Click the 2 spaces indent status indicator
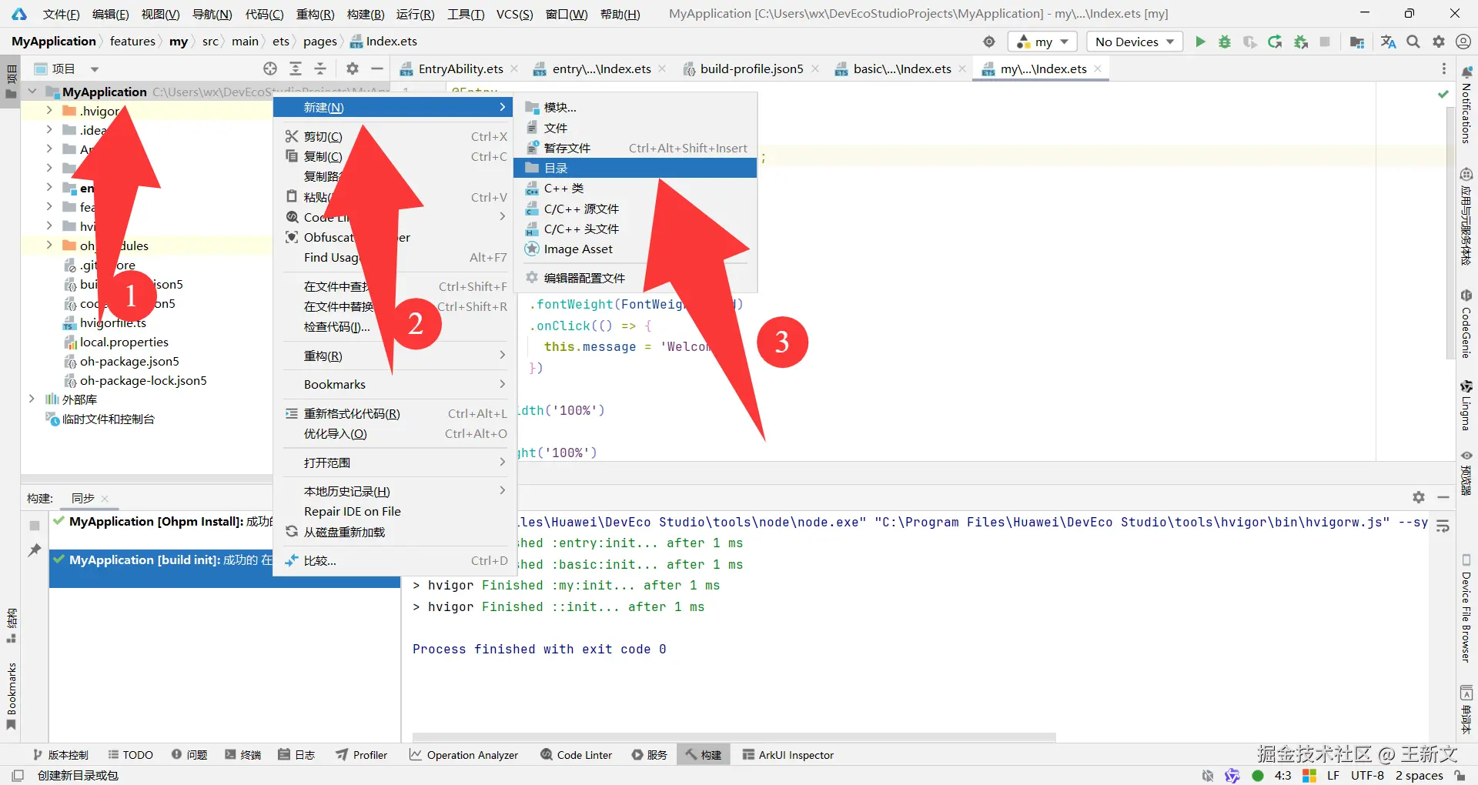This screenshot has width=1478, height=785. pyautogui.click(x=1419, y=775)
